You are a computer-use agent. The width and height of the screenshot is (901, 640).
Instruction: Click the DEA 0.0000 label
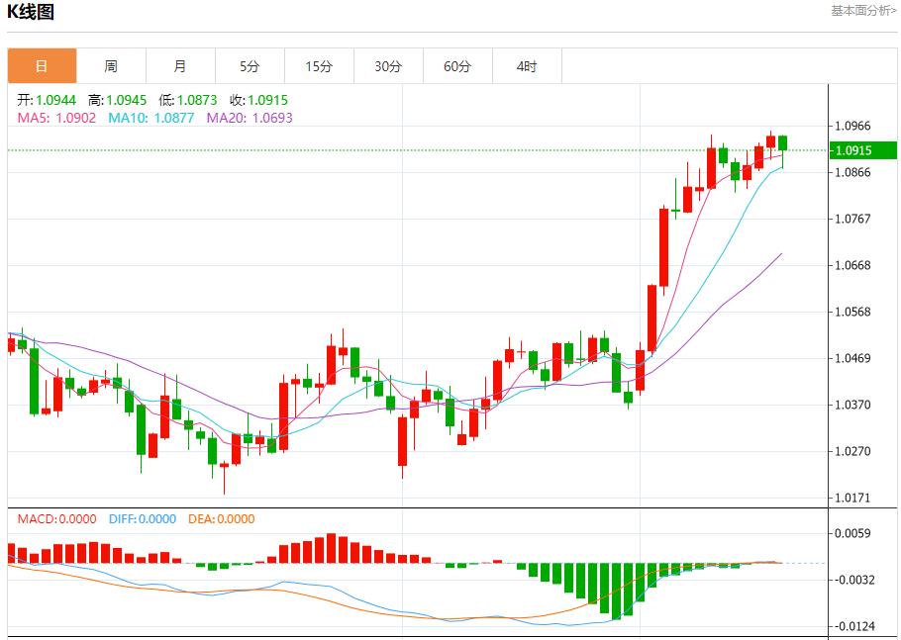coord(221,519)
